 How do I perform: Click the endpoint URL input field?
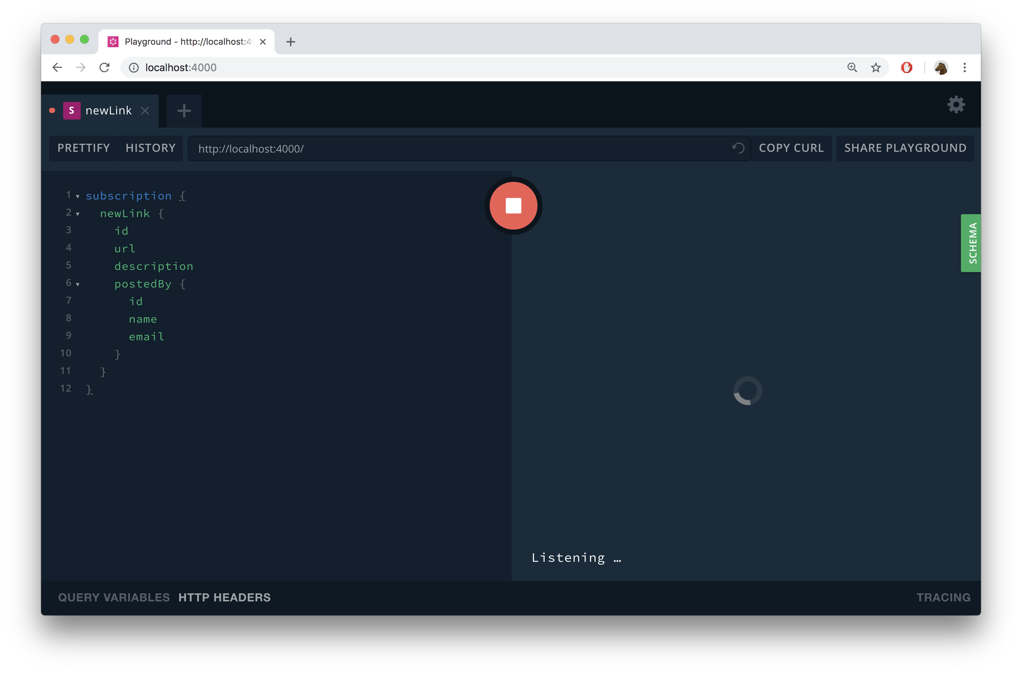click(x=456, y=149)
